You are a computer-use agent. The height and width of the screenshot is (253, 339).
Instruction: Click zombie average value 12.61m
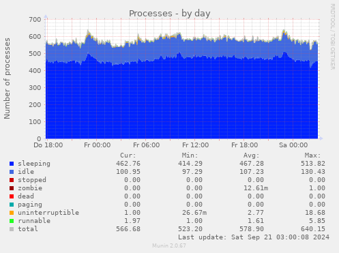[256, 188]
